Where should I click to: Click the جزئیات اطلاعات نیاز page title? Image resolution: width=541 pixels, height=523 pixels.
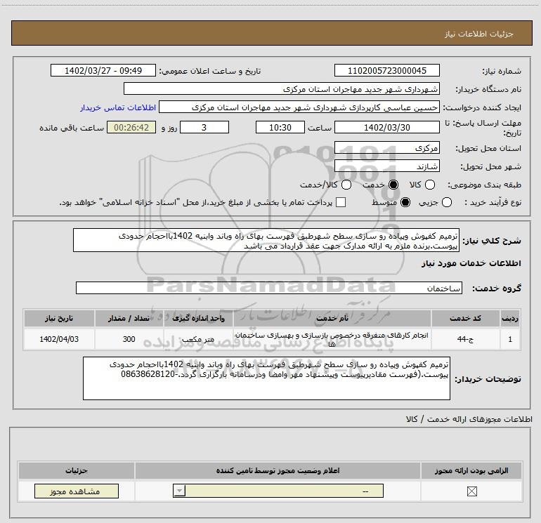(478, 34)
